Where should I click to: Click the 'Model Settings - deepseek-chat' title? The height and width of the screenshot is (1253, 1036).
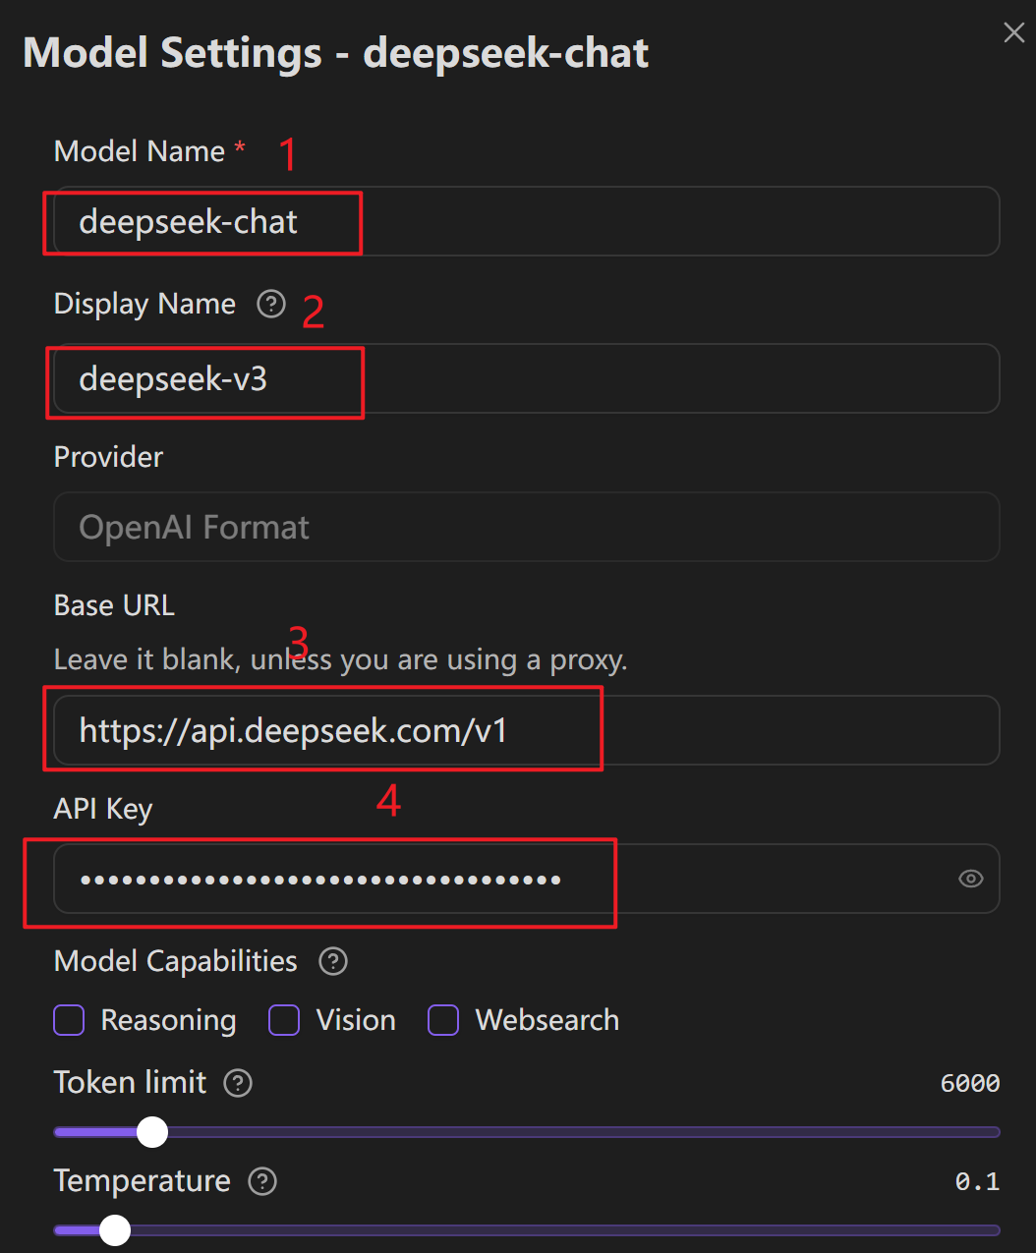[336, 53]
